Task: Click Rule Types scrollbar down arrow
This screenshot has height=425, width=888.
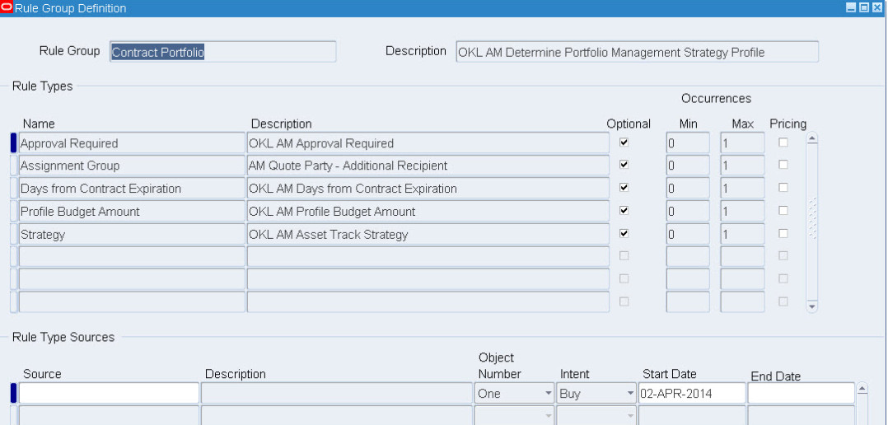Action: pos(812,306)
